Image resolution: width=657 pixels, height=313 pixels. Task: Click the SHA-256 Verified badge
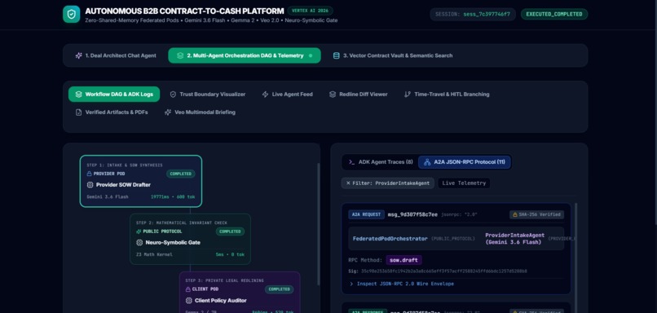pyautogui.click(x=536, y=214)
